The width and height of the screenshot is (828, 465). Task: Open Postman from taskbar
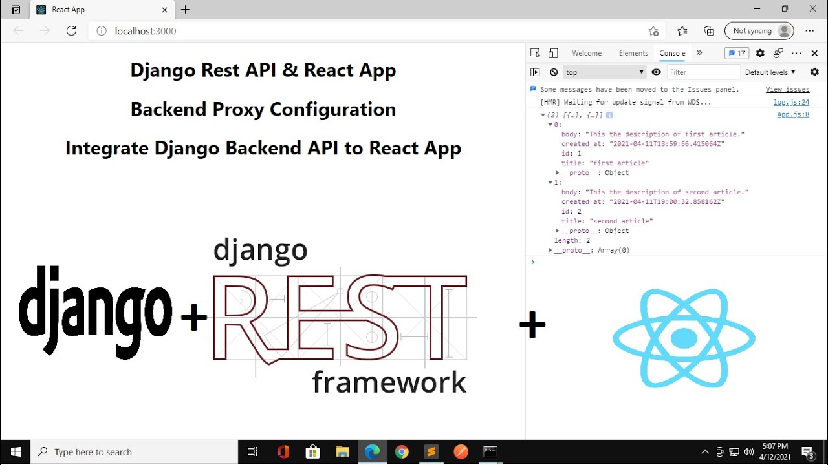[461, 452]
